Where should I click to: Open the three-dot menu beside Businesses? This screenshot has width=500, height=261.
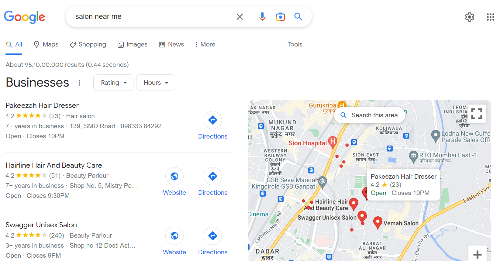pos(79,82)
